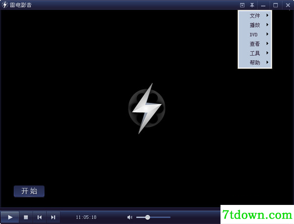The height and width of the screenshot is (224, 294).
Task: Click the playback progress bar above controls
Action: 110,209
